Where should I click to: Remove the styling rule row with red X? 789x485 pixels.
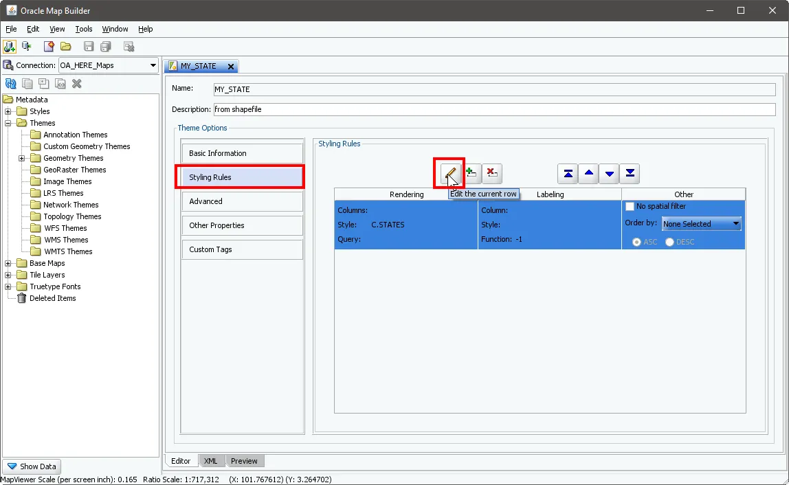pos(492,174)
